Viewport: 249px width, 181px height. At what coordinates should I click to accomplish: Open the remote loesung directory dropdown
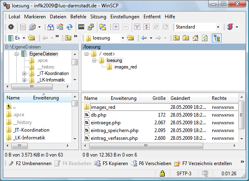tap(122, 38)
